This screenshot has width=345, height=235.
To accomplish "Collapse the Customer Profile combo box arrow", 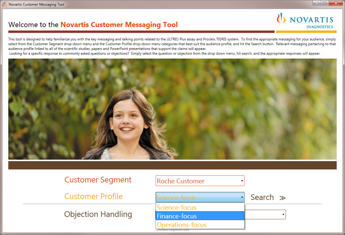I will click(242, 197).
